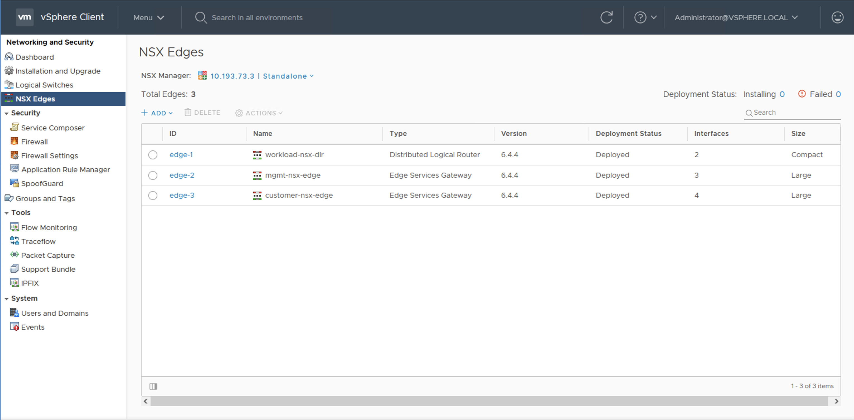Select radio button for mgmt-nsx-edge row
The image size is (854, 420).
tap(152, 175)
